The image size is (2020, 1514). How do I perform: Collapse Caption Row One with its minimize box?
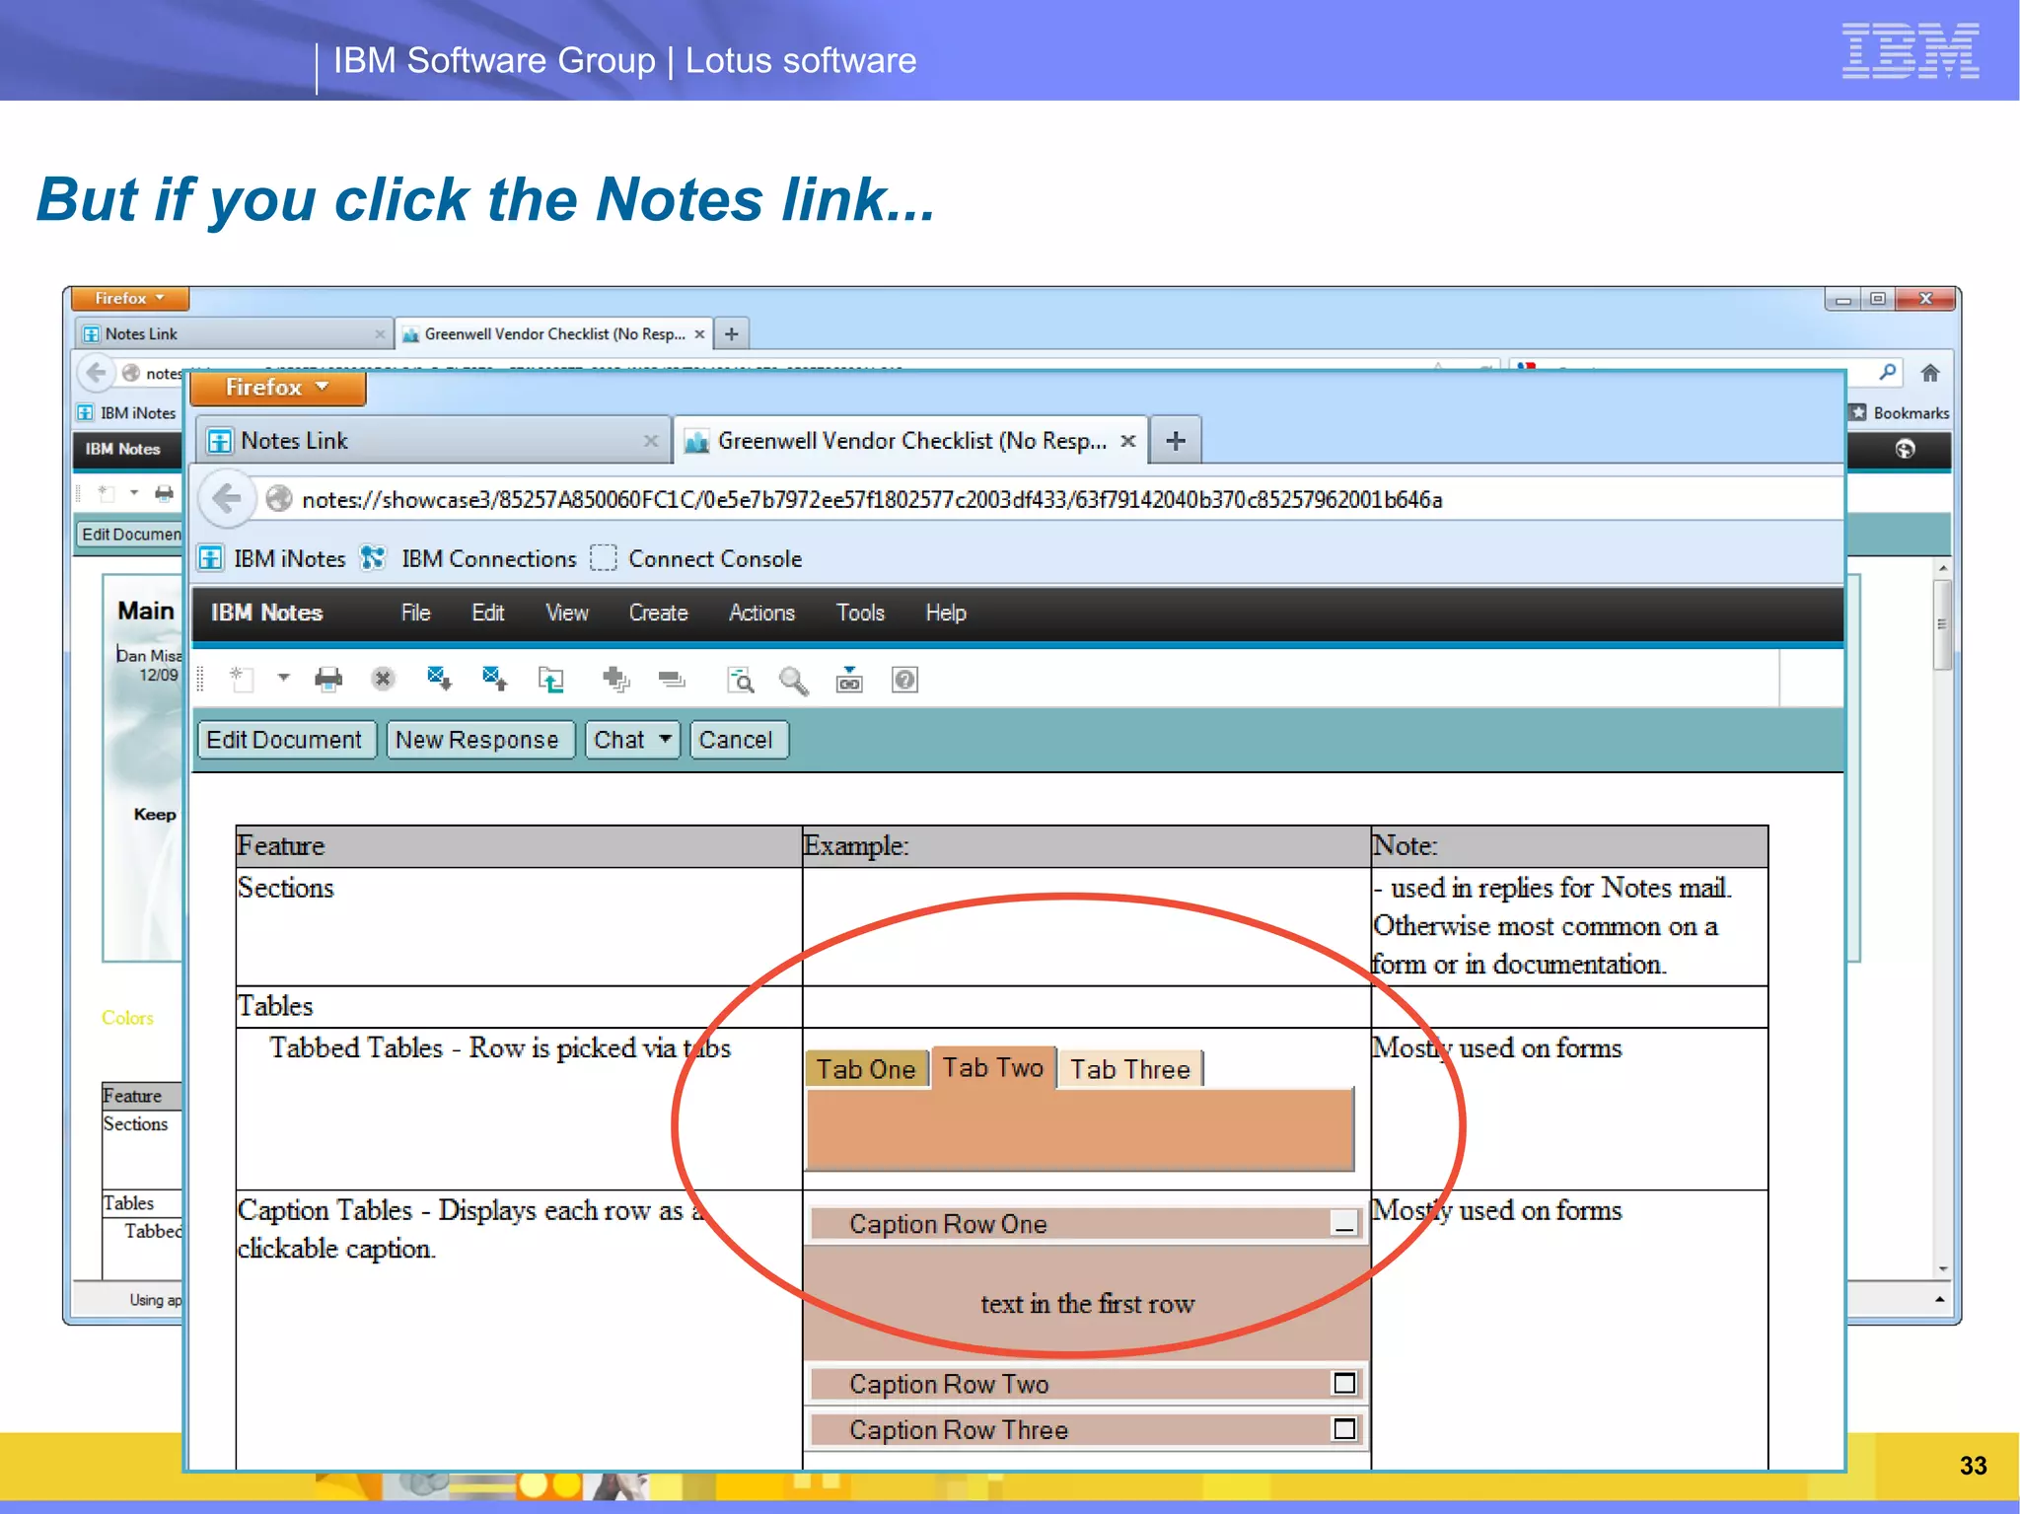[1344, 1223]
